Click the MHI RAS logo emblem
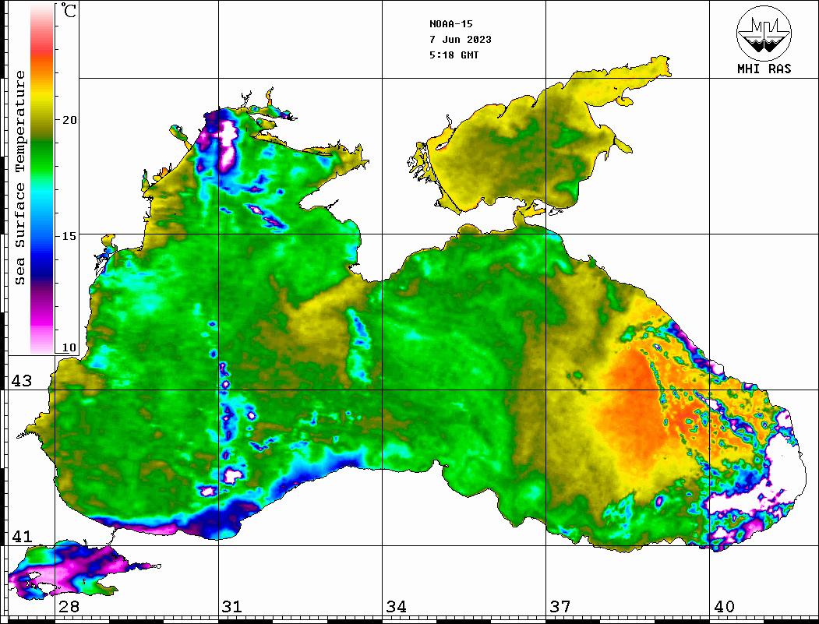Image resolution: width=819 pixels, height=624 pixels. (x=764, y=33)
